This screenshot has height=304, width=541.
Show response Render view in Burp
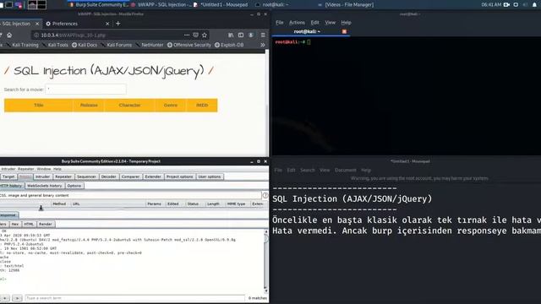(45, 224)
